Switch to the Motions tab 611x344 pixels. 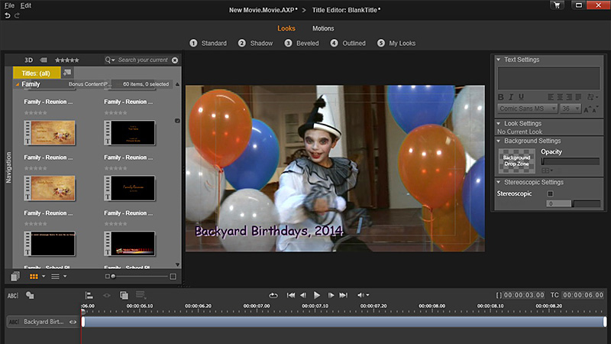323,28
